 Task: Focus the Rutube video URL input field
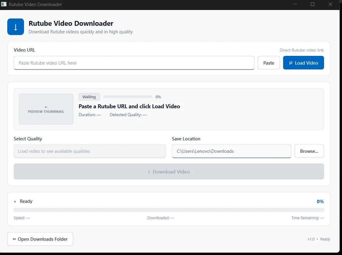point(134,63)
